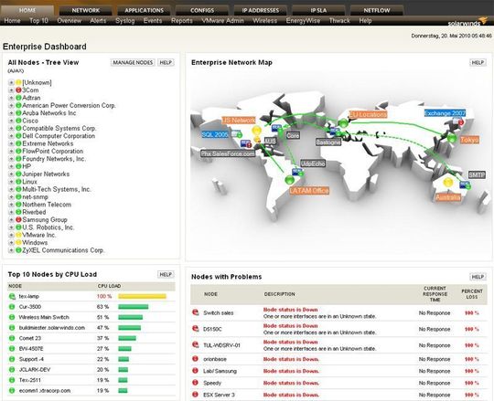
Task: Click the JCLARK-DEV node status icon
Action: [12, 370]
